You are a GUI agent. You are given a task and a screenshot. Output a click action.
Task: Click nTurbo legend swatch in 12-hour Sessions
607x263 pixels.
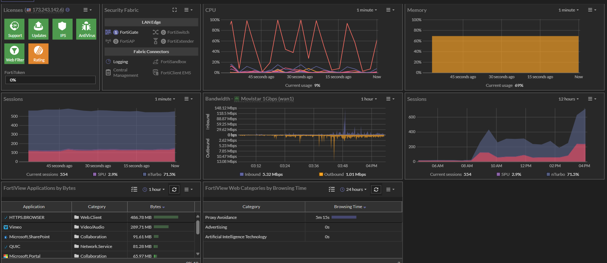coord(548,174)
